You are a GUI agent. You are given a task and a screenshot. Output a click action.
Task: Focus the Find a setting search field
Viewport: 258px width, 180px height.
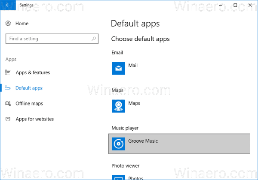coord(52,39)
